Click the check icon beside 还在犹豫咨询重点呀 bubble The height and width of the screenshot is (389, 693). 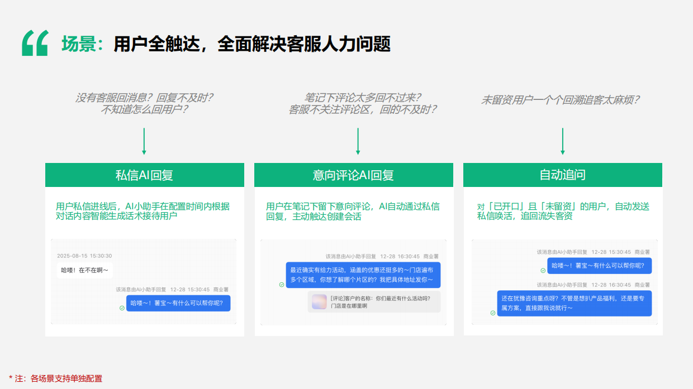point(492,313)
